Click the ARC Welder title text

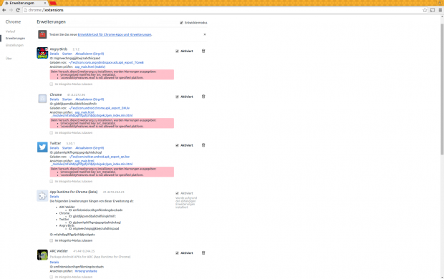(x=59, y=251)
